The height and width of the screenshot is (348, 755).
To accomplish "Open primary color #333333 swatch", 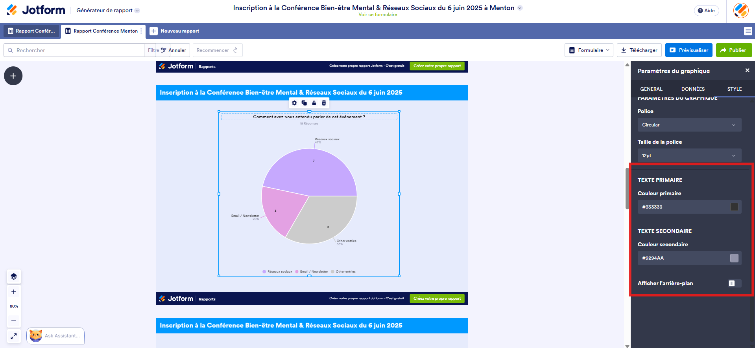I will [x=734, y=207].
